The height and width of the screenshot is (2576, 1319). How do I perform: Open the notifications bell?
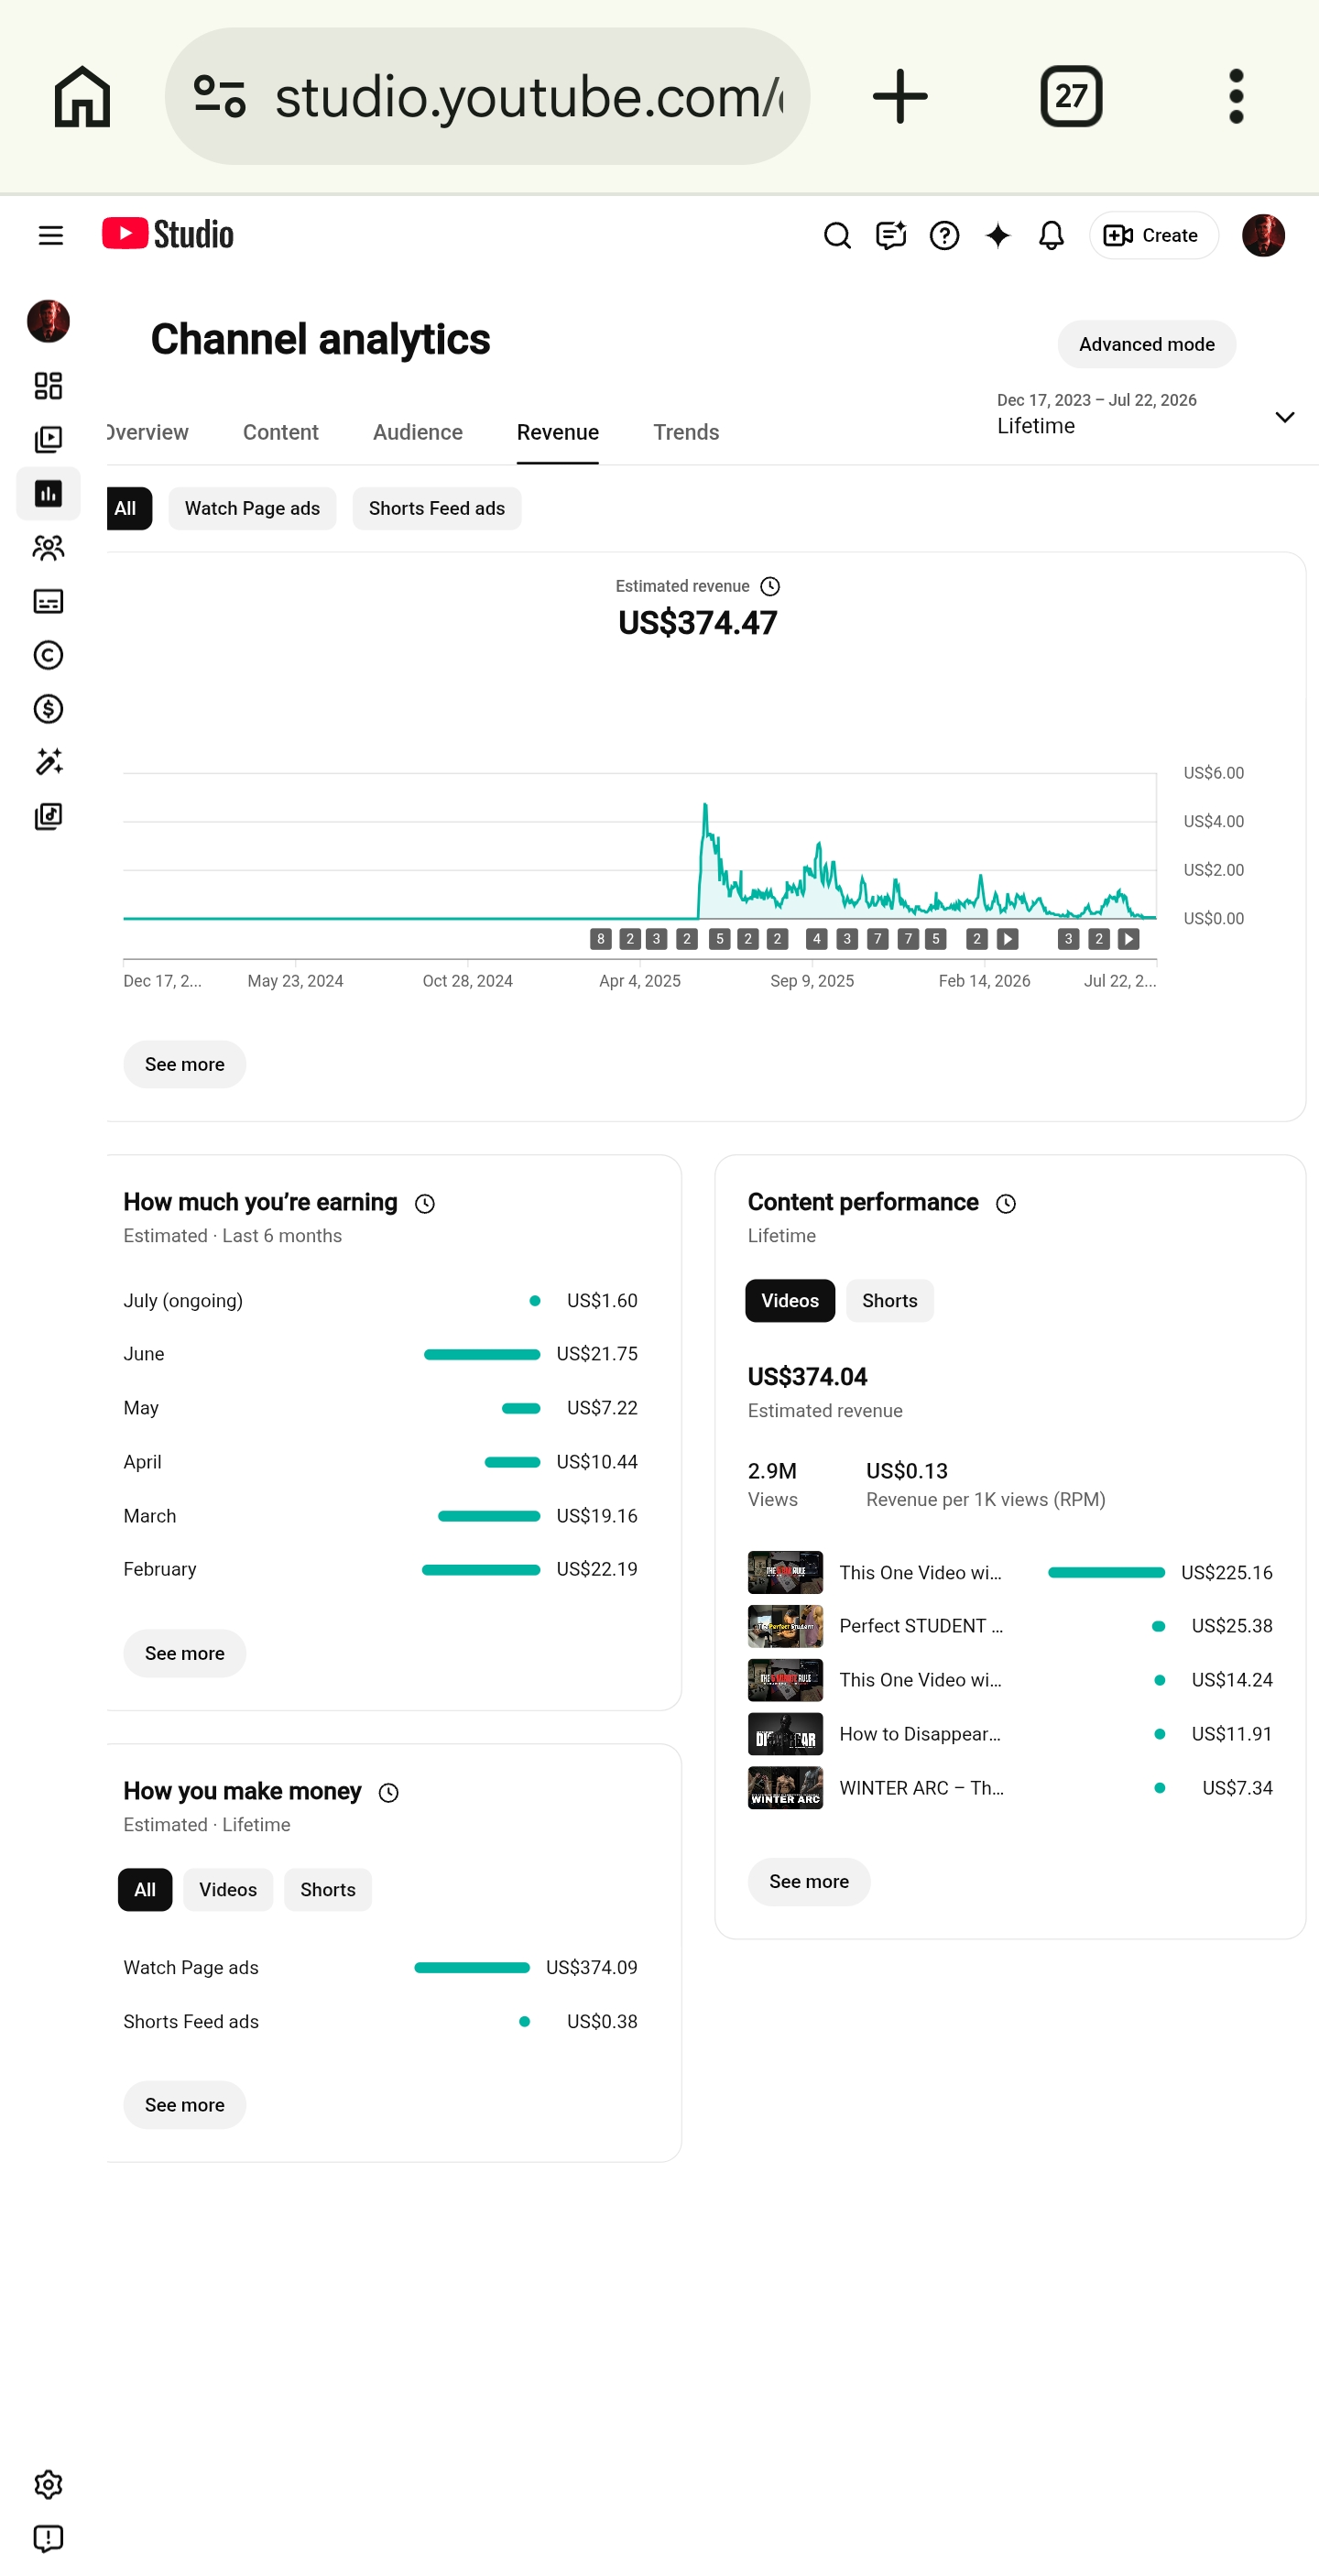[x=1051, y=236]
